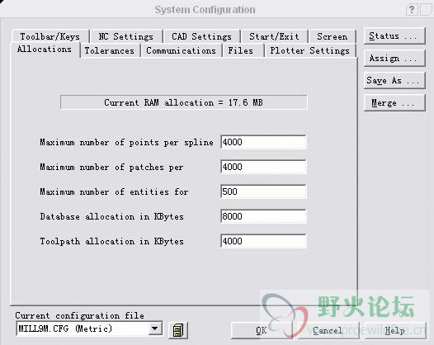The width and height of the screenshot is (434, 345).
Task: Click the points per spline field
Action: tap(263, 142)
